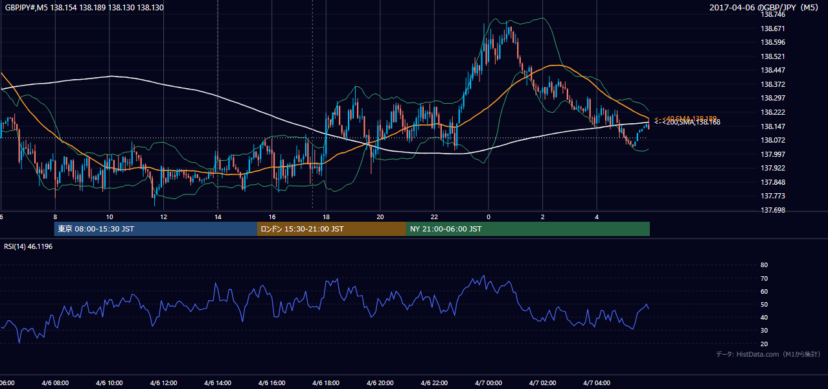Click the white 200,SMA,138.168 label

coord(687,122)
